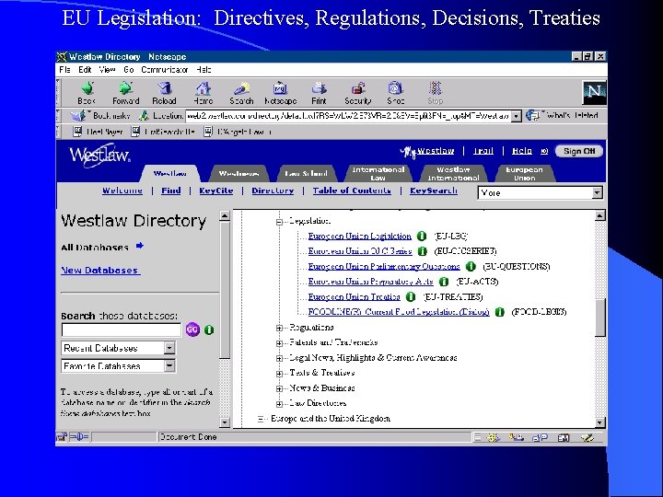Expand the Law Directories node

coord(279,404)
